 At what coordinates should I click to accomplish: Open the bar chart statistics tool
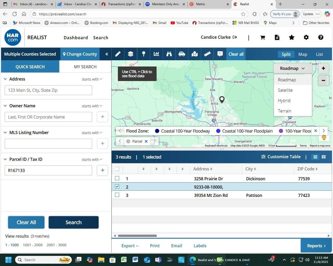point(156,54)
